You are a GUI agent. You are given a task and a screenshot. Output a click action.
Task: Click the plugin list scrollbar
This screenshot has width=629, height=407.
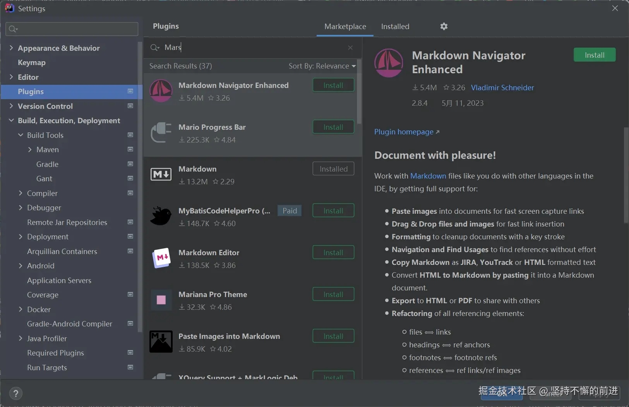[x=359, y=91]
